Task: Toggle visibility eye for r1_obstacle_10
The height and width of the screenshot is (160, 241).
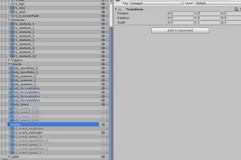Action: pos(103,56)
